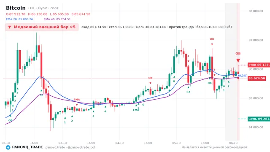Image resolution: width=270 pixels, height=152 pixels.
Task: Click the close value '3 85 674.50'
Action: click(x=81, y=14)
